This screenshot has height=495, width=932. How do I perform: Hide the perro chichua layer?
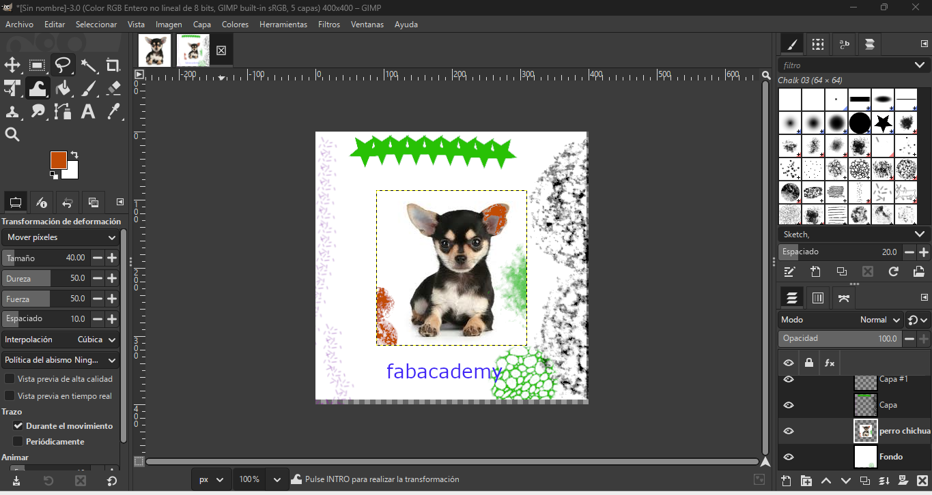click(x=789, y=431)
